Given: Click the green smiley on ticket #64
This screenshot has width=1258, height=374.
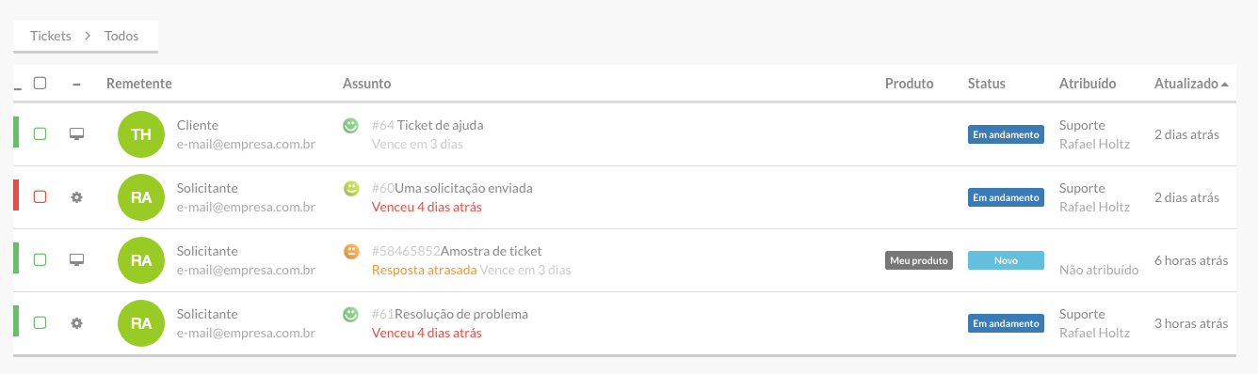Looking at the screenshot, I should [351, 125].
